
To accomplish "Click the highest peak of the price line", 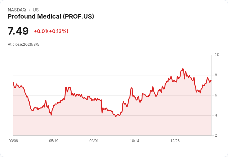I will 183,69.
